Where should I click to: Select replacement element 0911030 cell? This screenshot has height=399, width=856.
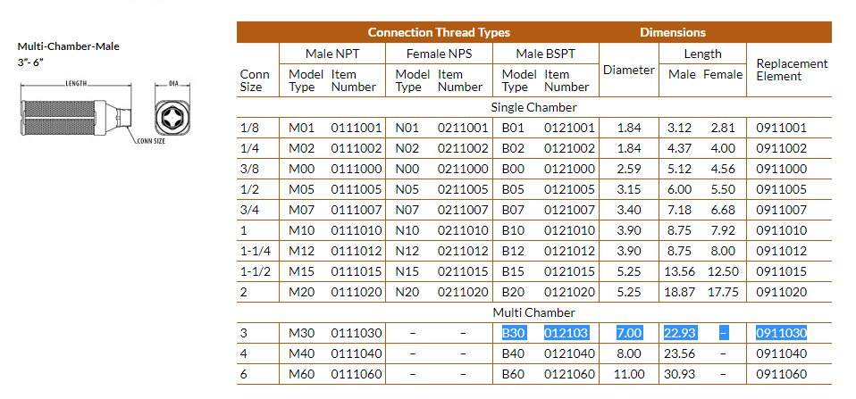pyautogui.click(x=781, y=333)
